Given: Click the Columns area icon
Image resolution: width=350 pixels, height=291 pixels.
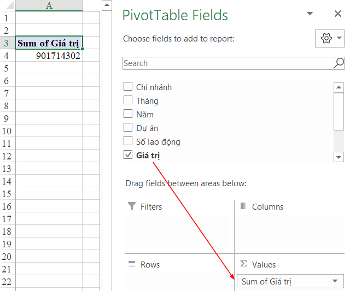Looking at the screenshot, I should pos(243,206).
